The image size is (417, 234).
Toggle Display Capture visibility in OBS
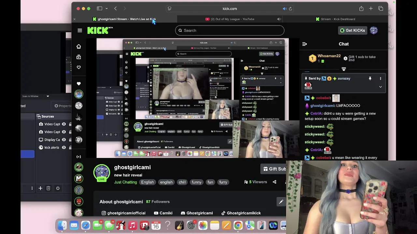tap(64, 140)
